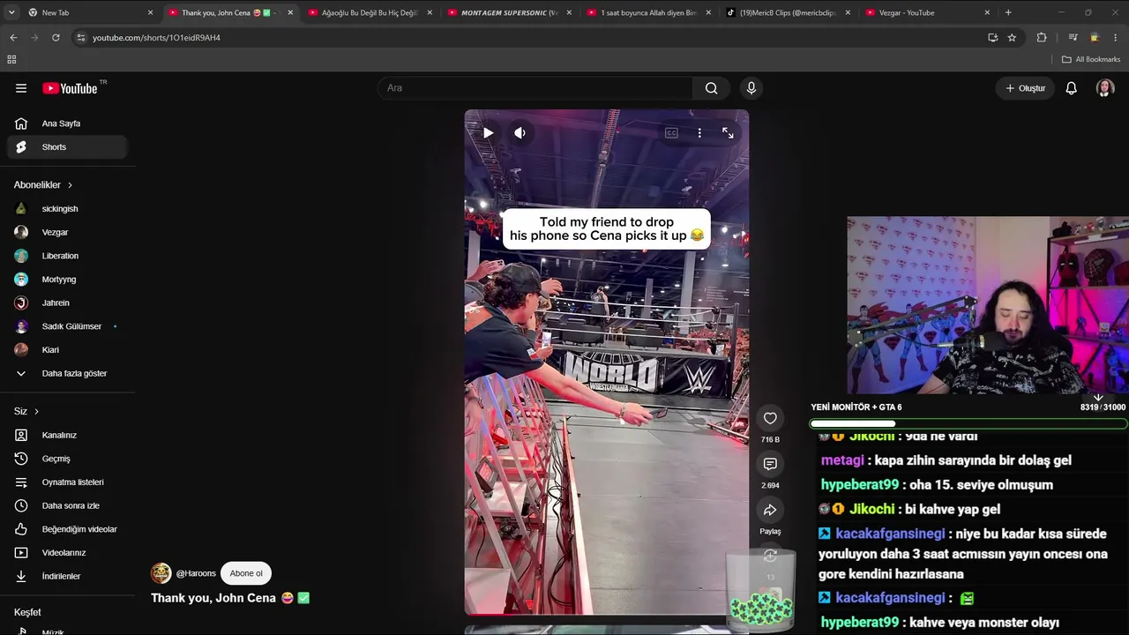
Task: Open the Chrome apps grid shortcut
Action: 11,59
